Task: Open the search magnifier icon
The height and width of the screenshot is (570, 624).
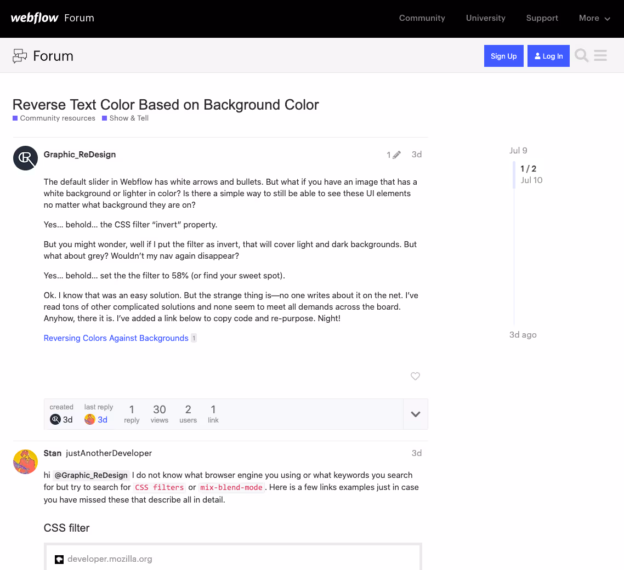Action: point(581,56)
